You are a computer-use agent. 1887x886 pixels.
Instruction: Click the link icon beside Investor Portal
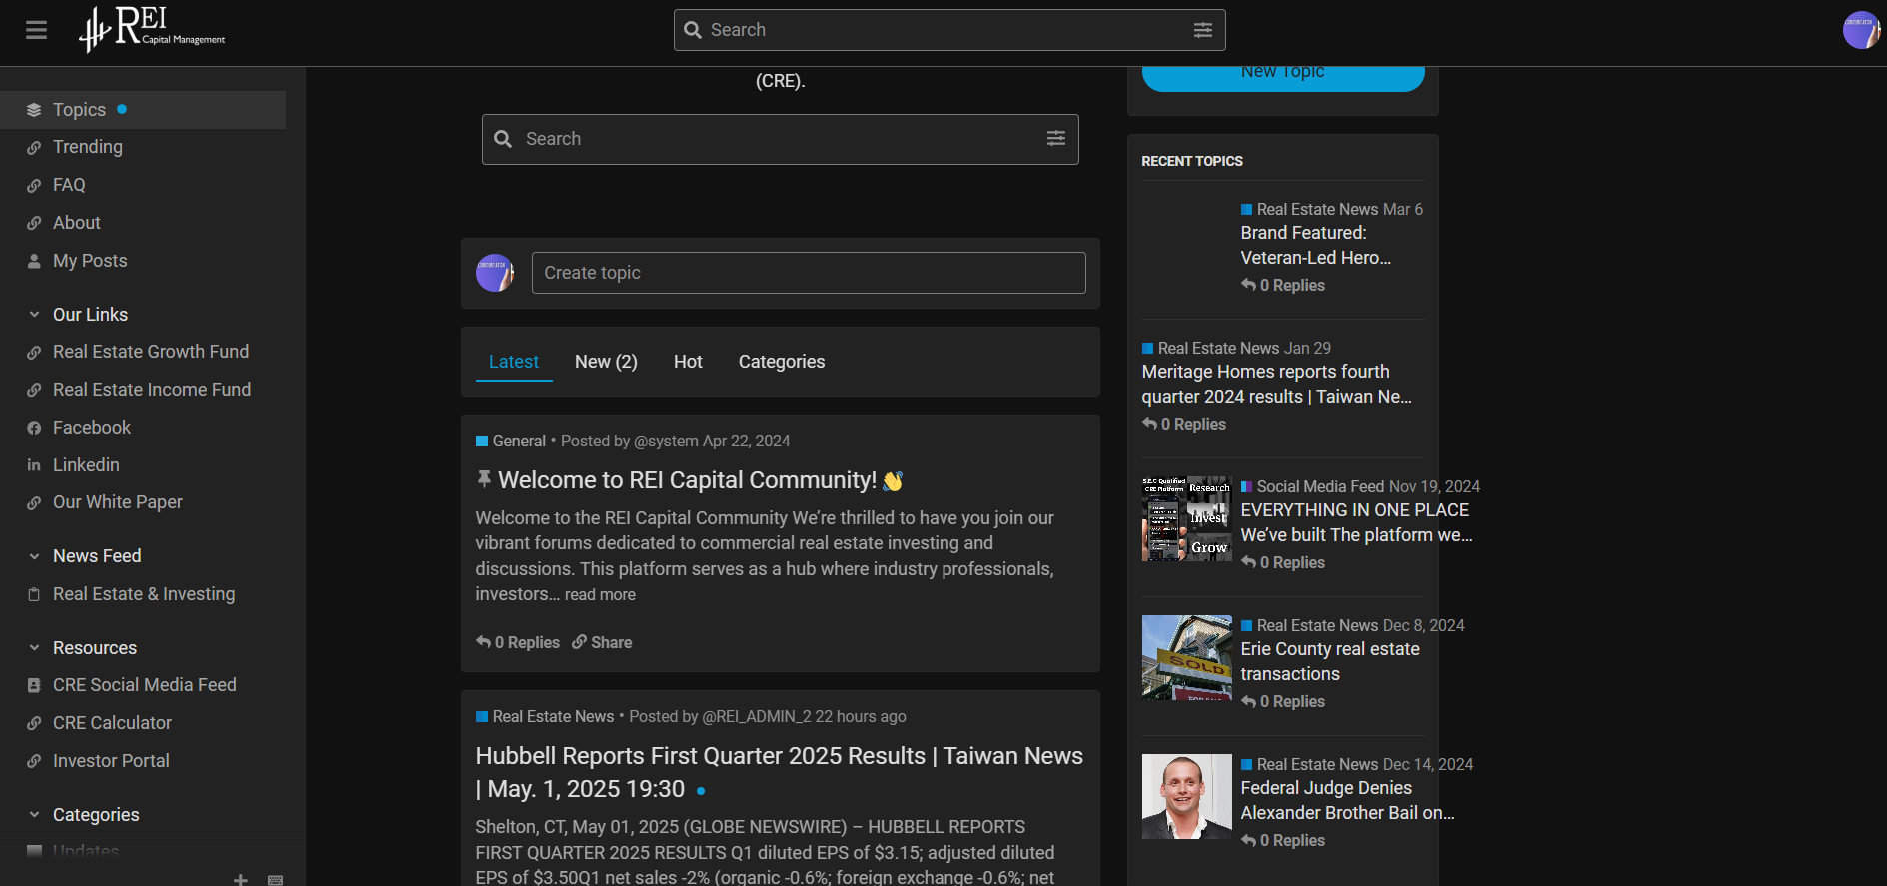pos(34,762)
